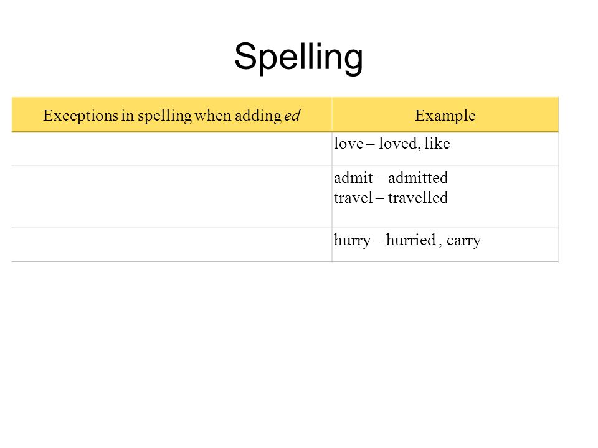Click the empty cell beside 'admit – admitted'

172,197
